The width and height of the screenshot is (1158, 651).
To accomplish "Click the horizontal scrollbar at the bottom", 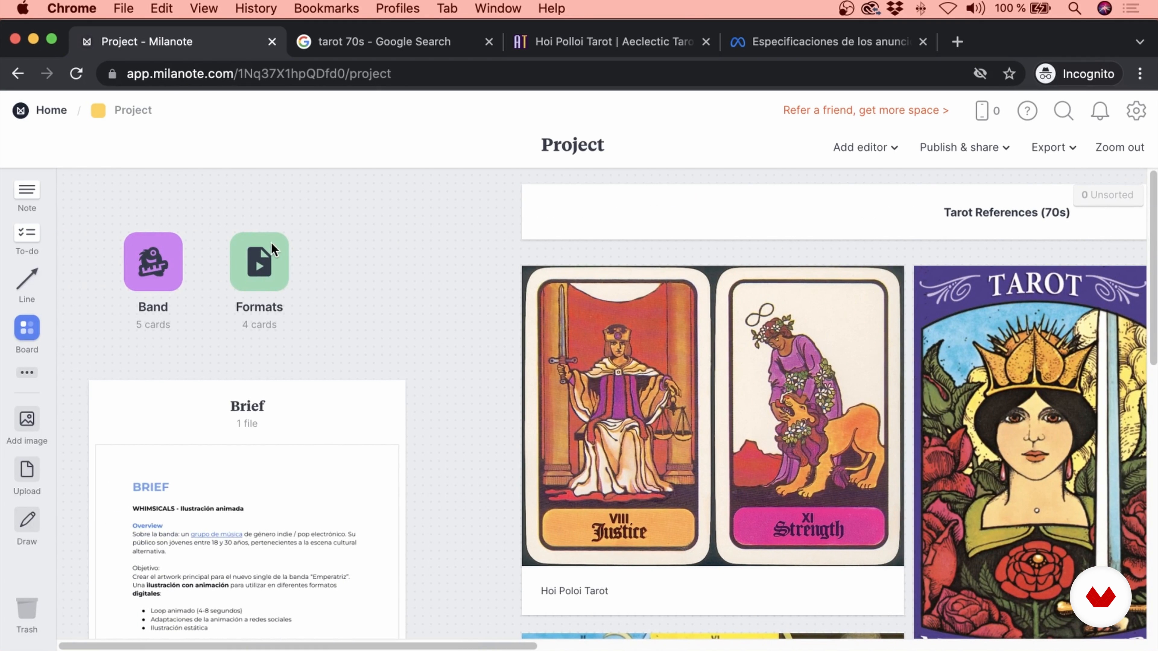I will point(298,646).
